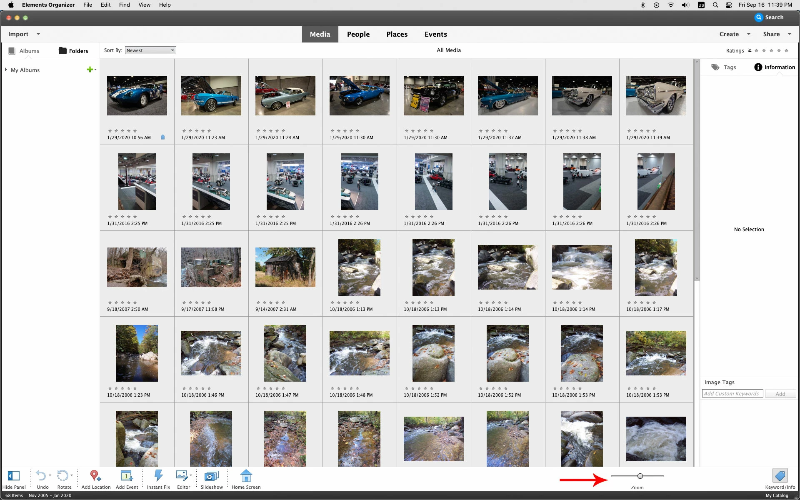Expand the My Albums tree

coord(6,70)
